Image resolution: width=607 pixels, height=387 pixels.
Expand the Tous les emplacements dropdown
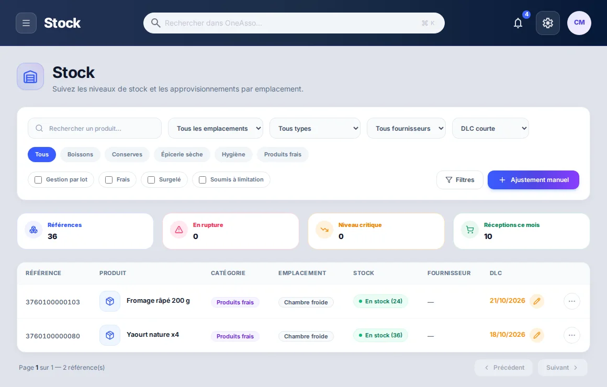tap(216, 128)
